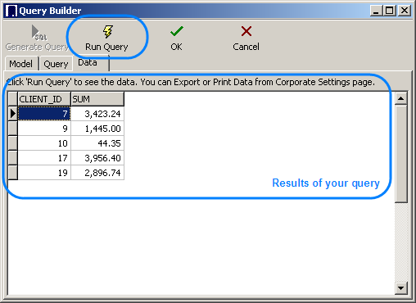This screenshot has width=416, height=303.
Task: Click the vertical scrollbar thumb
Action: point(401,154)
